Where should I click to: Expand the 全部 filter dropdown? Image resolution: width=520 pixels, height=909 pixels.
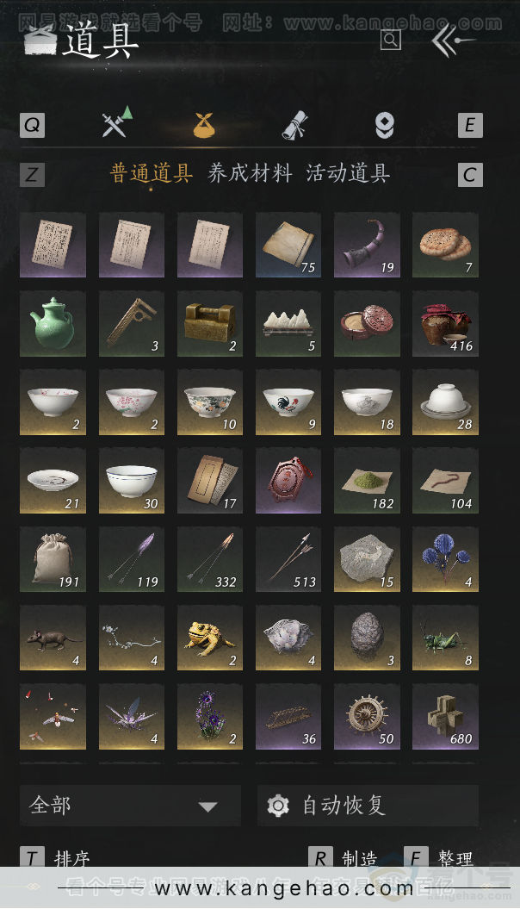tap(130, 806)
